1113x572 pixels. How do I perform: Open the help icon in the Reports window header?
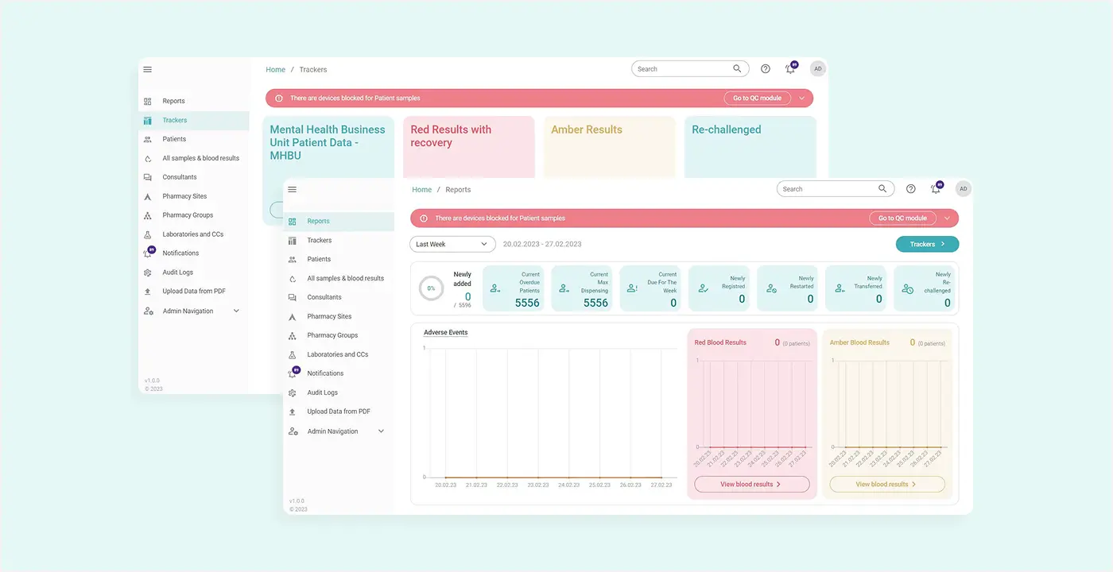(911, 189)
